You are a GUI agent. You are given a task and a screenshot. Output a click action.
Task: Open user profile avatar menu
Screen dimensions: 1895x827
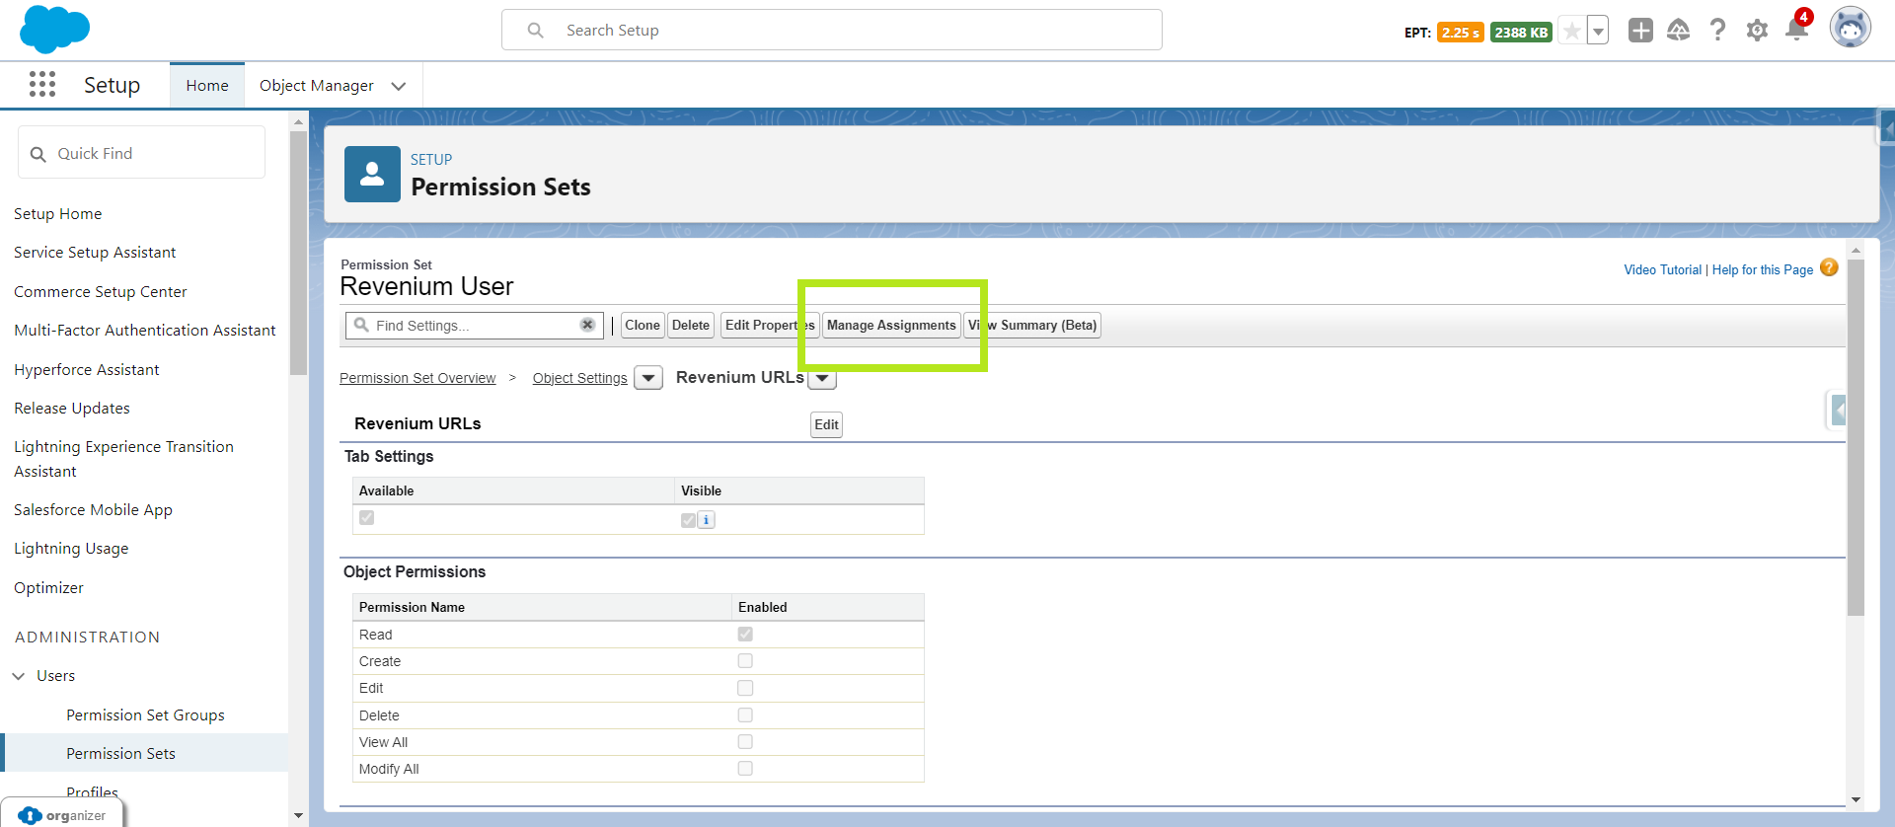click(x=1850, y=29)
